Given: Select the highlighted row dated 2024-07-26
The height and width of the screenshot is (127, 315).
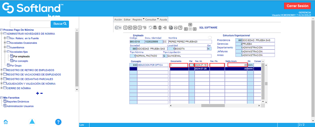Looking at the screenshot, I should pos(195,69).
